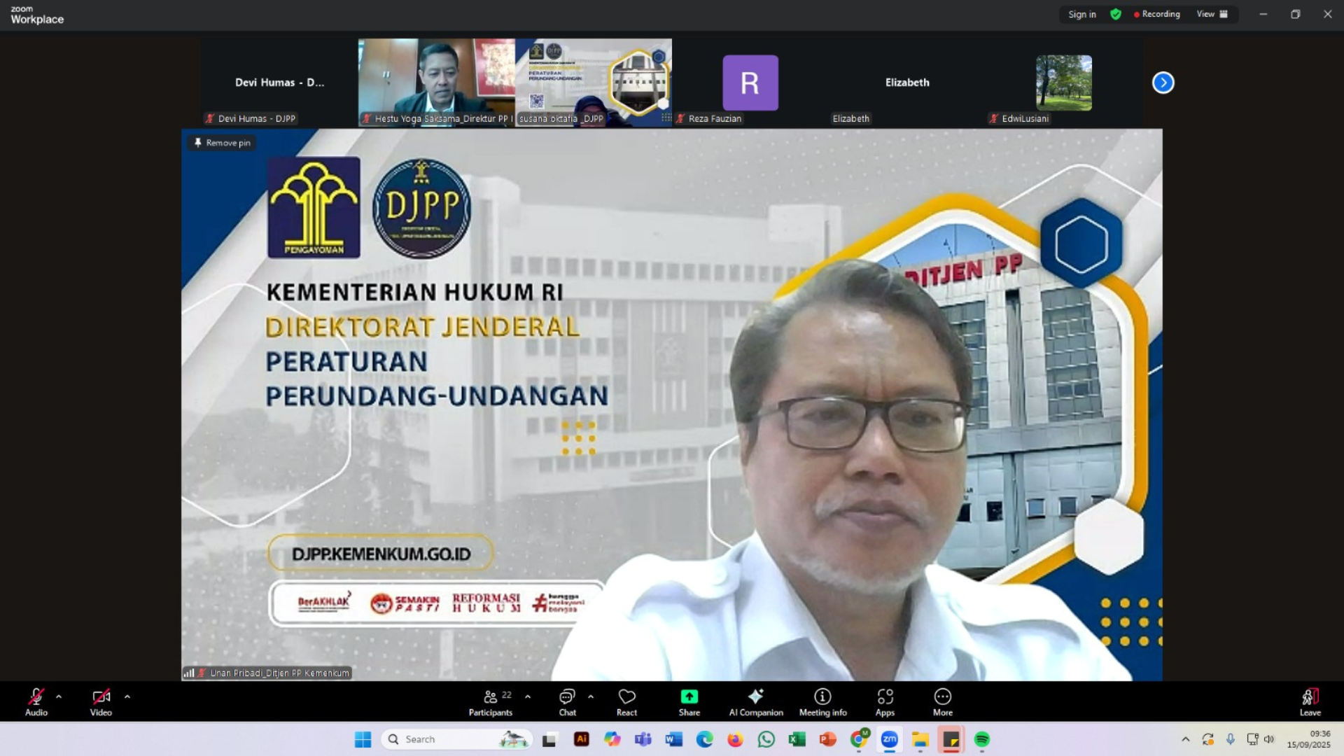Open the View layout menu

click(1212, 14)
